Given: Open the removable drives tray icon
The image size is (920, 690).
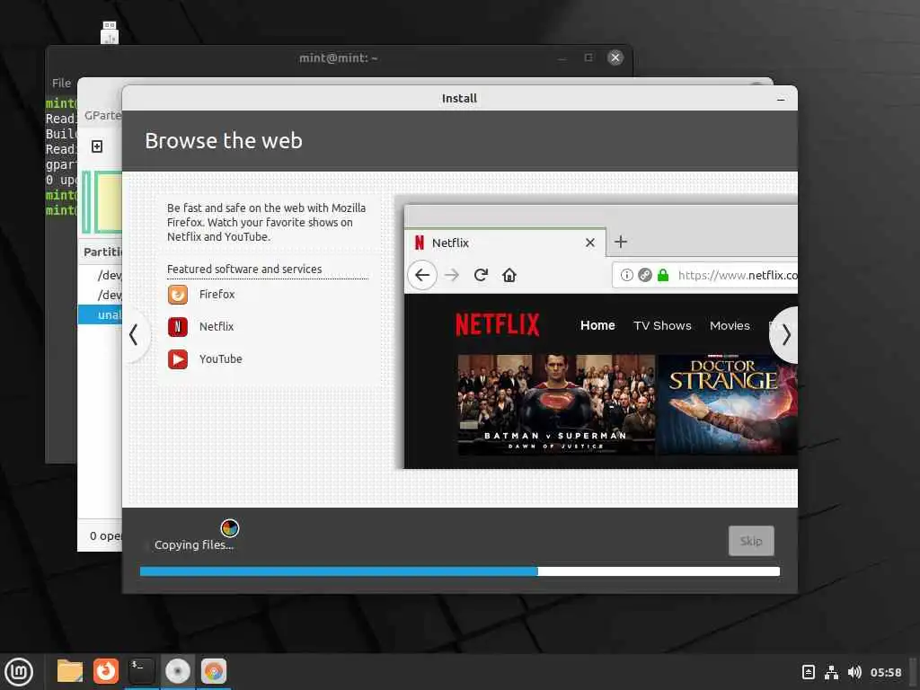Looking at the screenshot, I should coord(808,672).
